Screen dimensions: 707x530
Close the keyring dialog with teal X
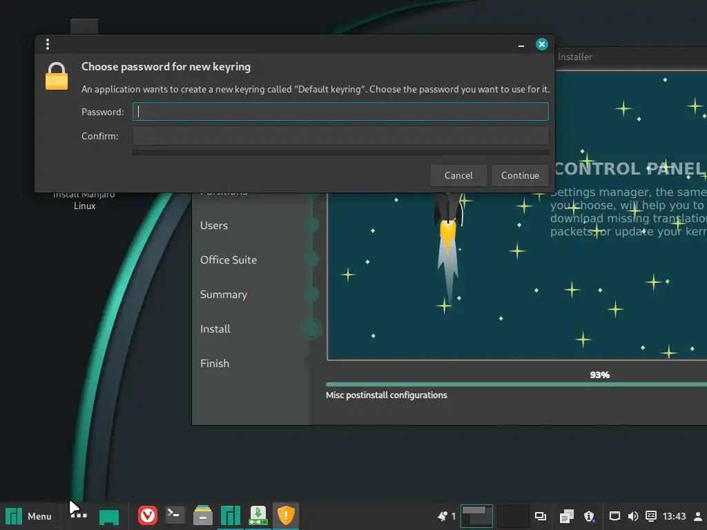pos(541,44)
